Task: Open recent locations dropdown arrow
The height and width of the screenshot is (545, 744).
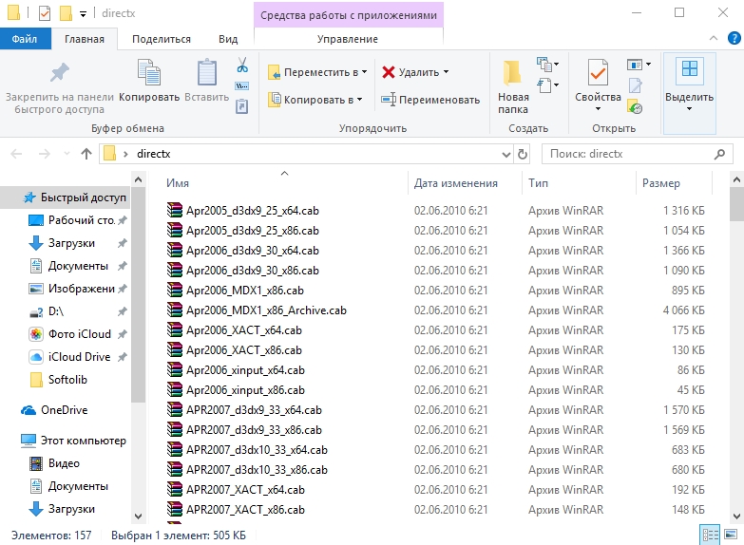Action: (x=67, y=154)
